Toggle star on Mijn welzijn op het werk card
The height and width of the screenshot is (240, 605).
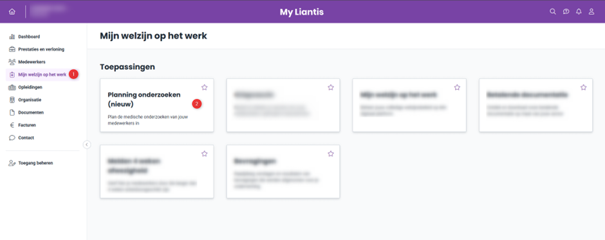(457, 87)
